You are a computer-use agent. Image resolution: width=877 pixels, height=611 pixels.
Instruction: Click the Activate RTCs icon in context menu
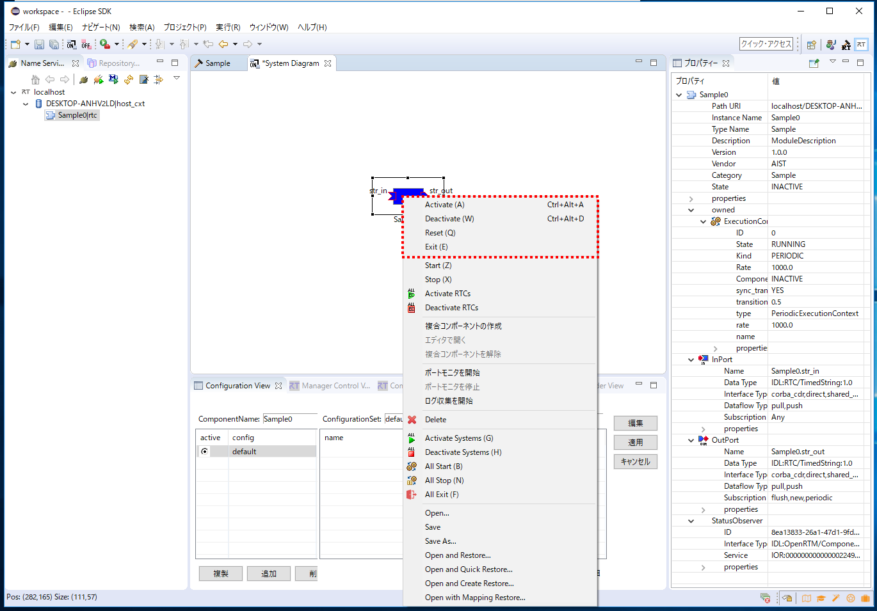pos(412,294)
